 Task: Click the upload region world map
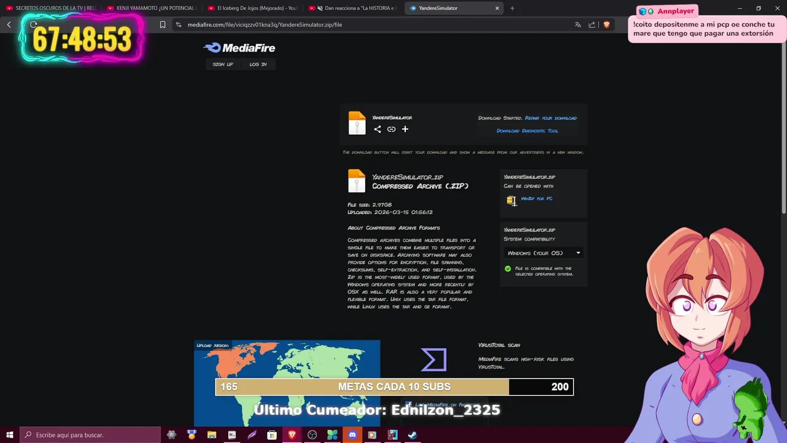pos(287,383)
